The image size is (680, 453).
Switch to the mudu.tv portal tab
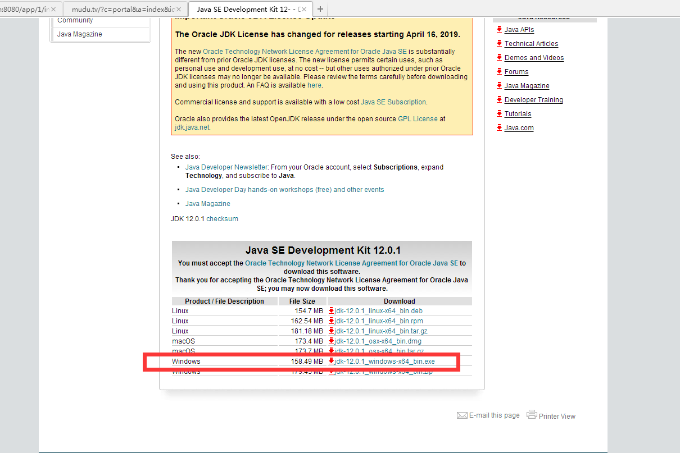coord(124,10)
